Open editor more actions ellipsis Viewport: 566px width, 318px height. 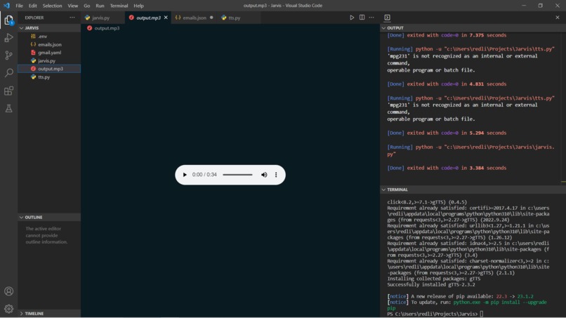click(371, 18)
